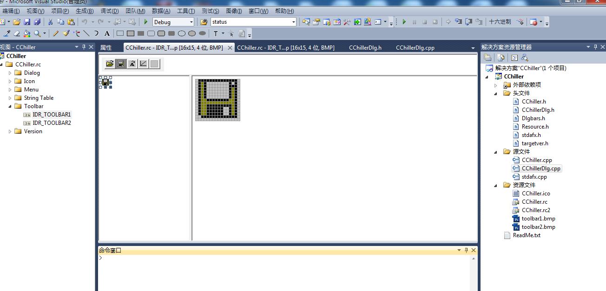Click the Save toolbar icon

27,22
